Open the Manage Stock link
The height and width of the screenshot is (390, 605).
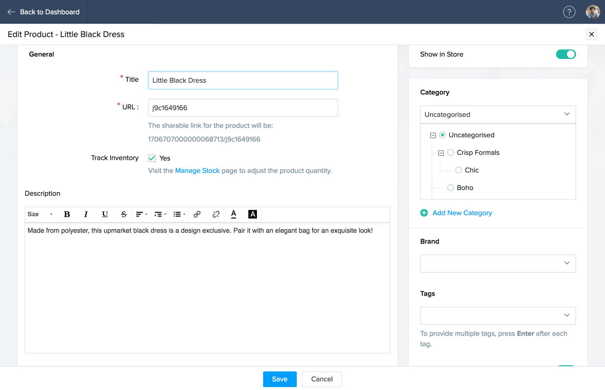pyautogui.click(x=197, y=171)
